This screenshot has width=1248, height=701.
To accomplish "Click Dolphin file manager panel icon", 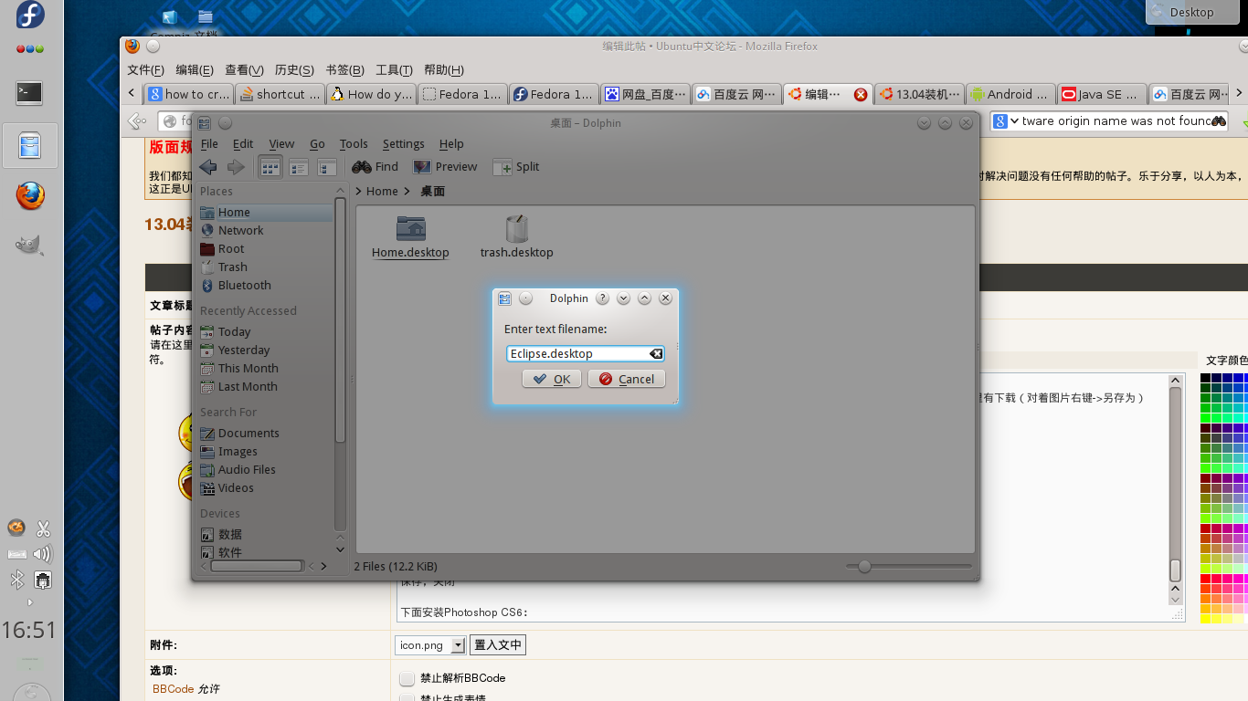I will click(x=30, y=146).
